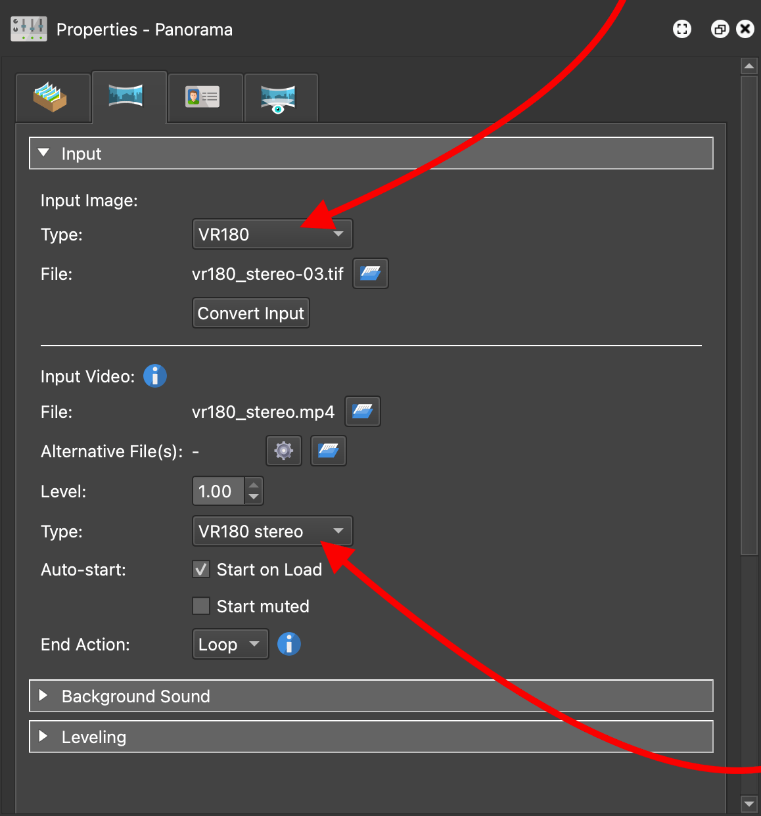
Task: Open the Alternative Files gear settings icon
Action: point(283,451)
